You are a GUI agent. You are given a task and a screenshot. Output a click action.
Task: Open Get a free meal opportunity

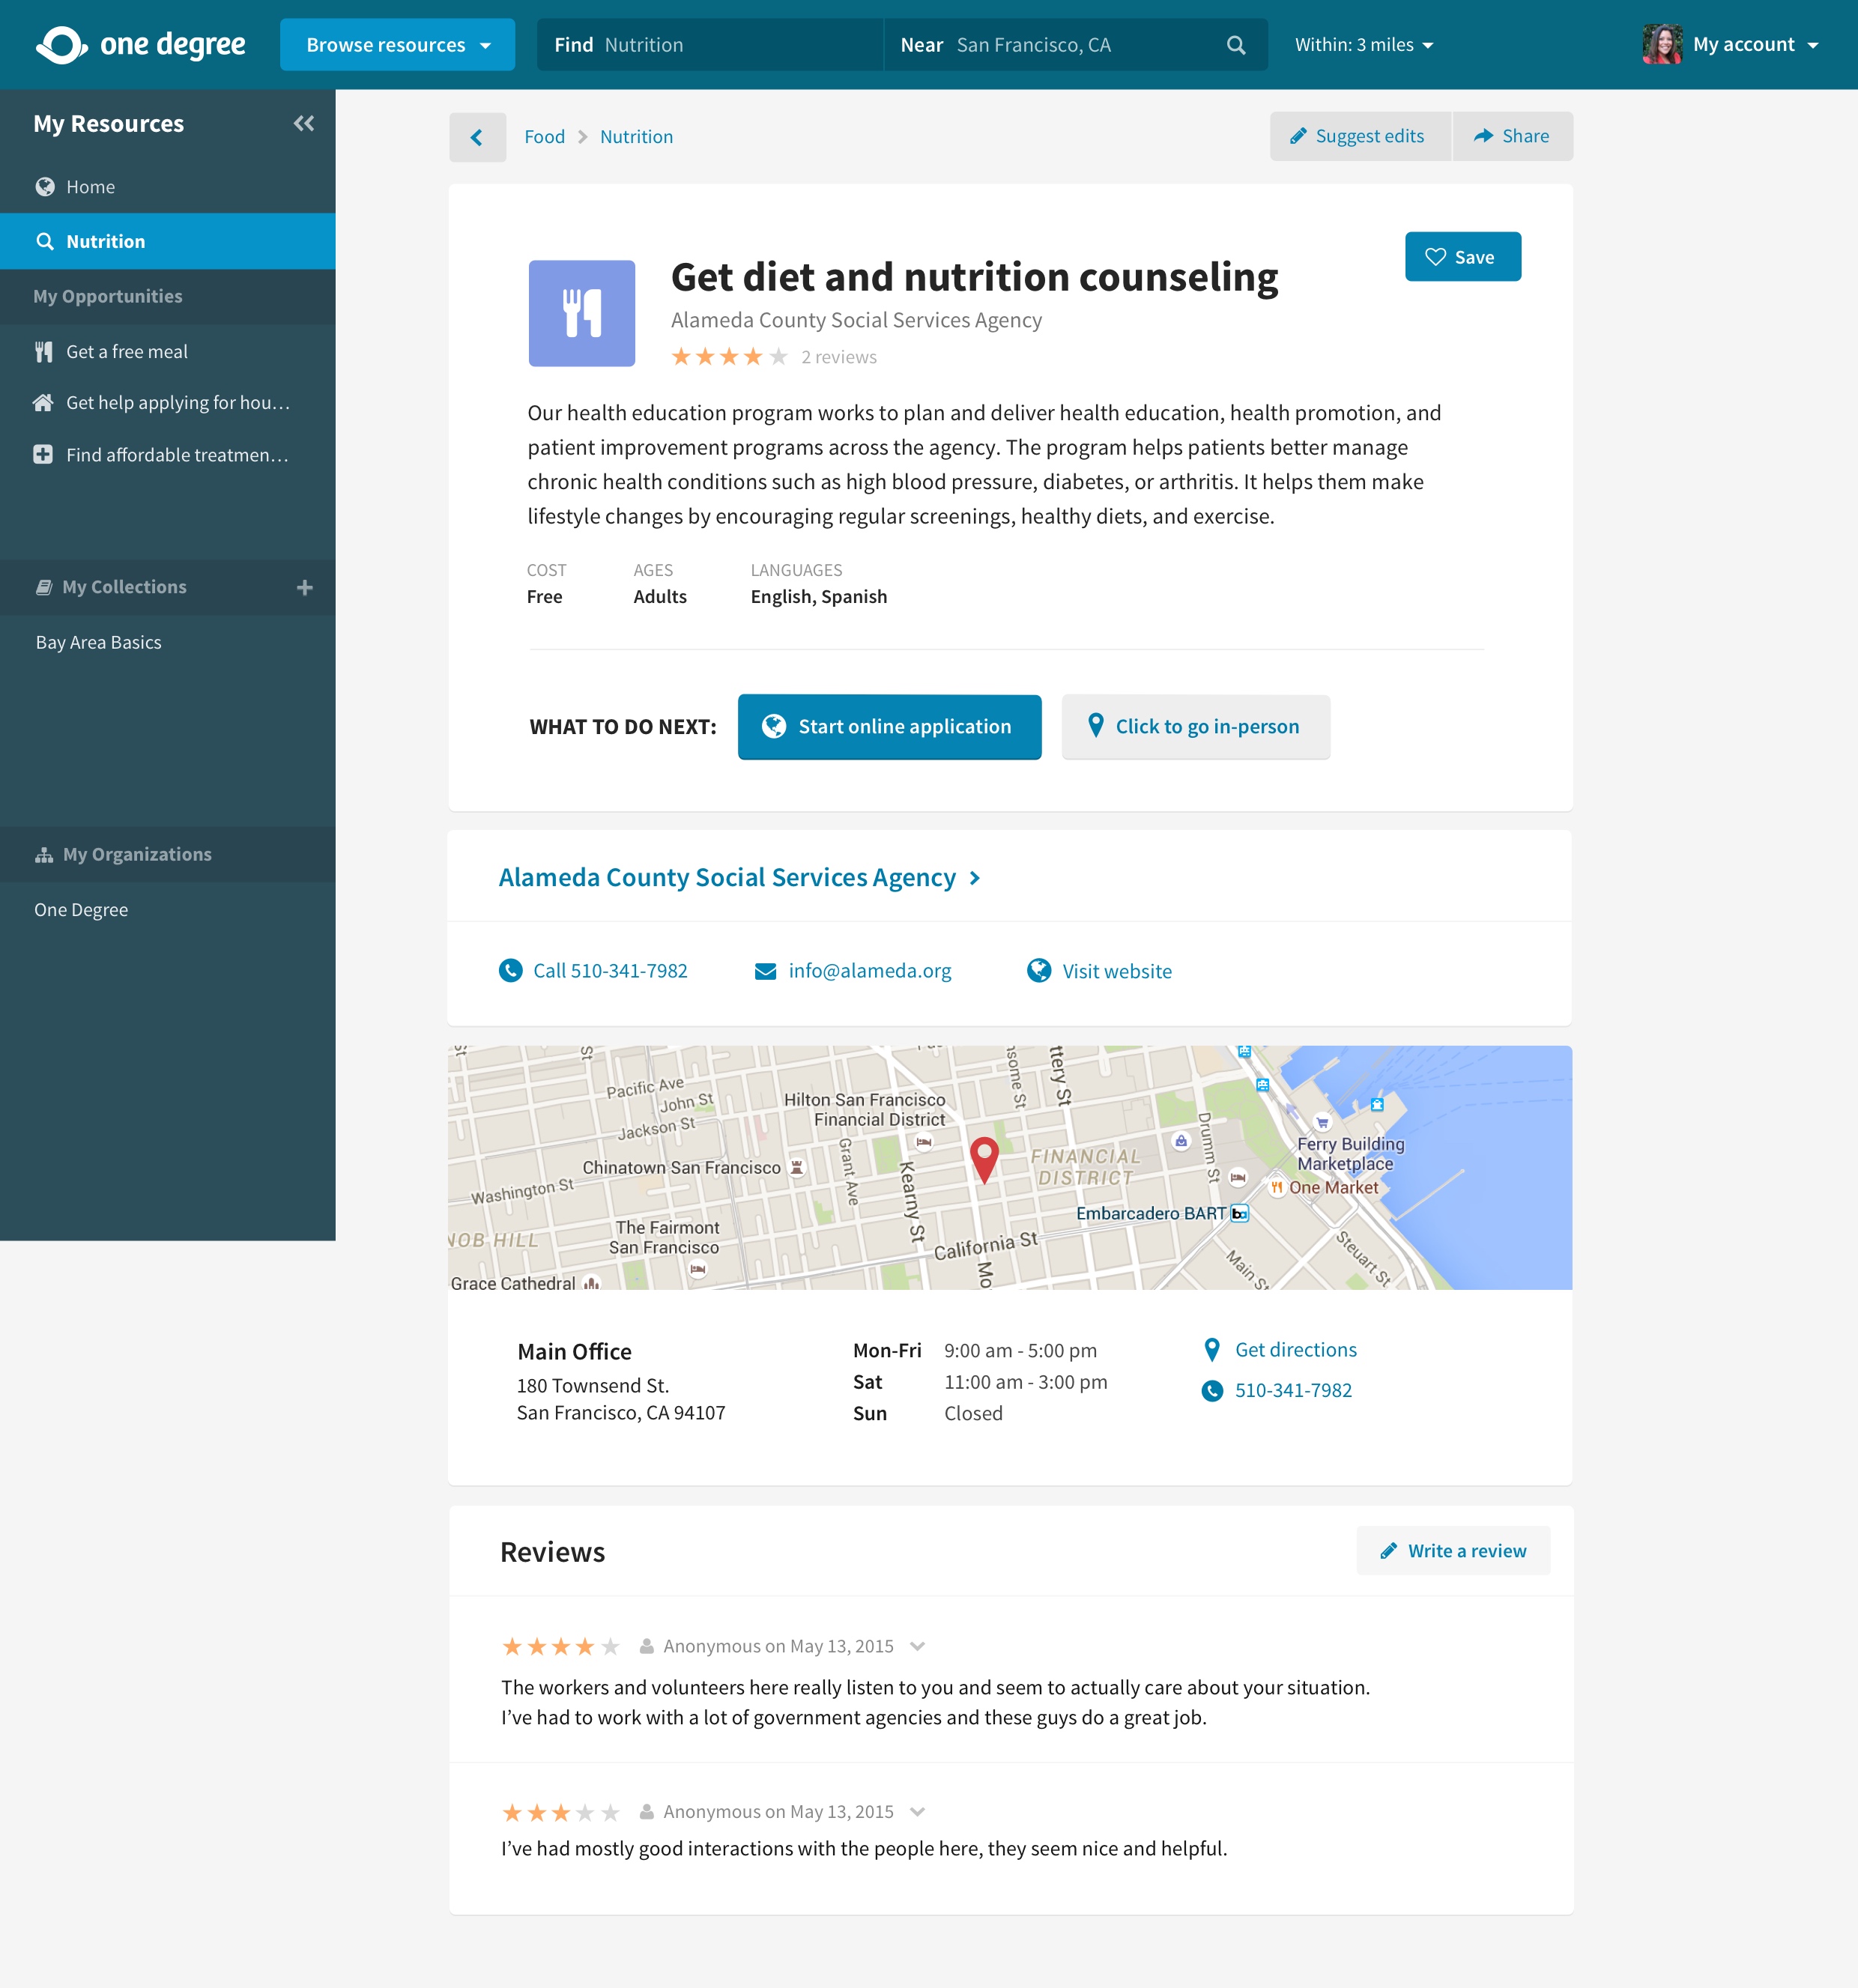(x=127, y=351)
